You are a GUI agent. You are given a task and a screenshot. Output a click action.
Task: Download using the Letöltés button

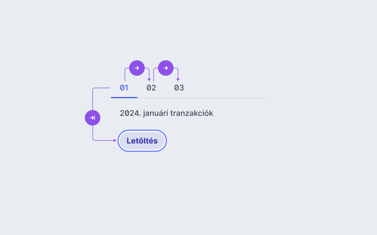click(x=142, y=141)
